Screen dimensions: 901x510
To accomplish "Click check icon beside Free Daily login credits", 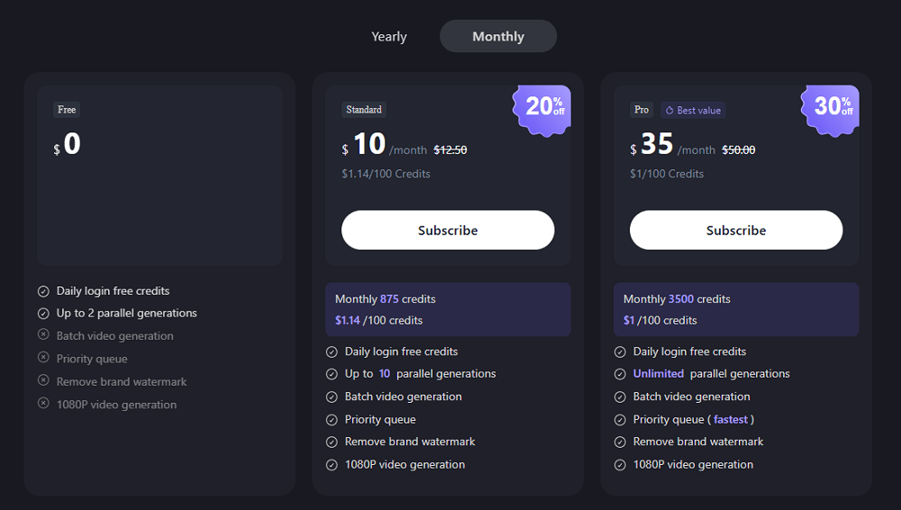I will 43,291.
